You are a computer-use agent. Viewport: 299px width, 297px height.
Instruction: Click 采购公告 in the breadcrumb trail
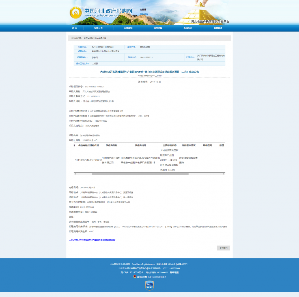pyautogui.click(x=93, y=38)
